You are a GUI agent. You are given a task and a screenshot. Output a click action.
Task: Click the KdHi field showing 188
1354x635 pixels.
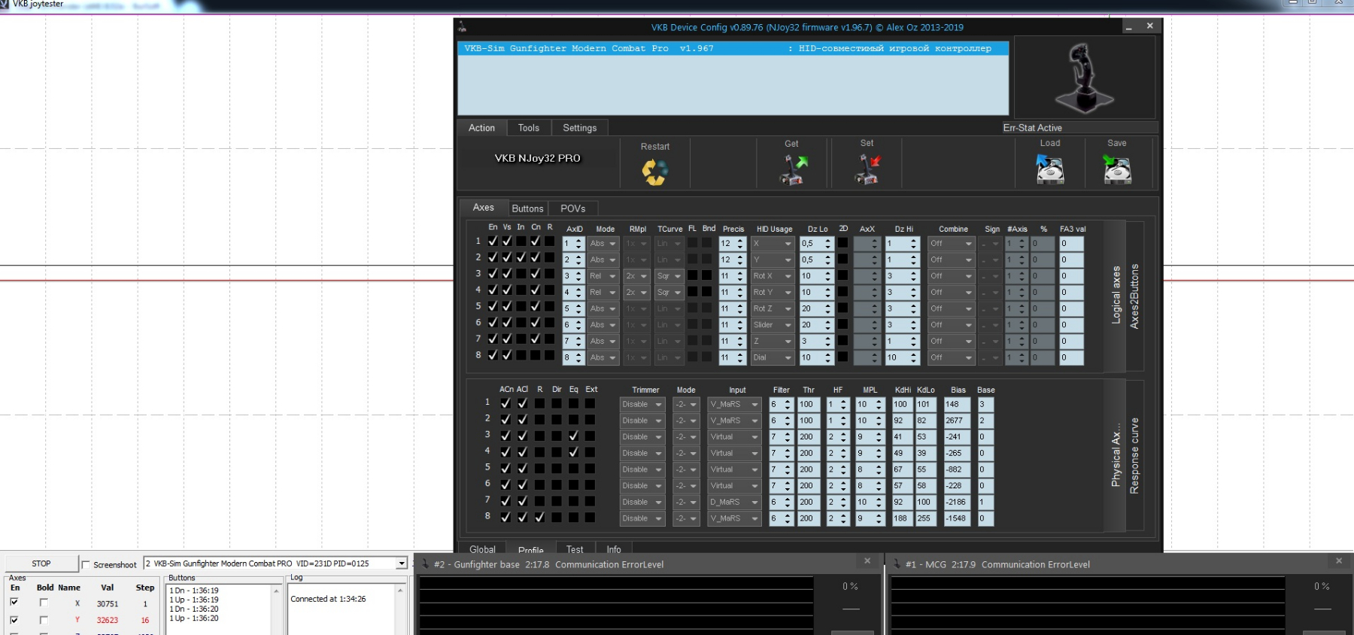pos(901,518)
